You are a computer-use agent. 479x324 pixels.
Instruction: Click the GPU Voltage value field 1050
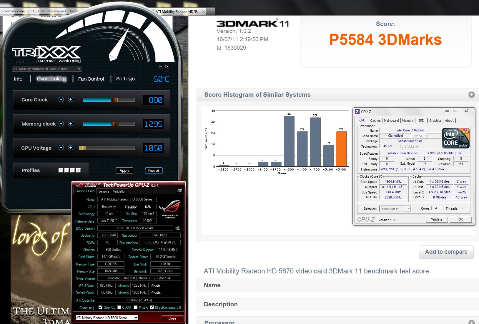[153, 148]
